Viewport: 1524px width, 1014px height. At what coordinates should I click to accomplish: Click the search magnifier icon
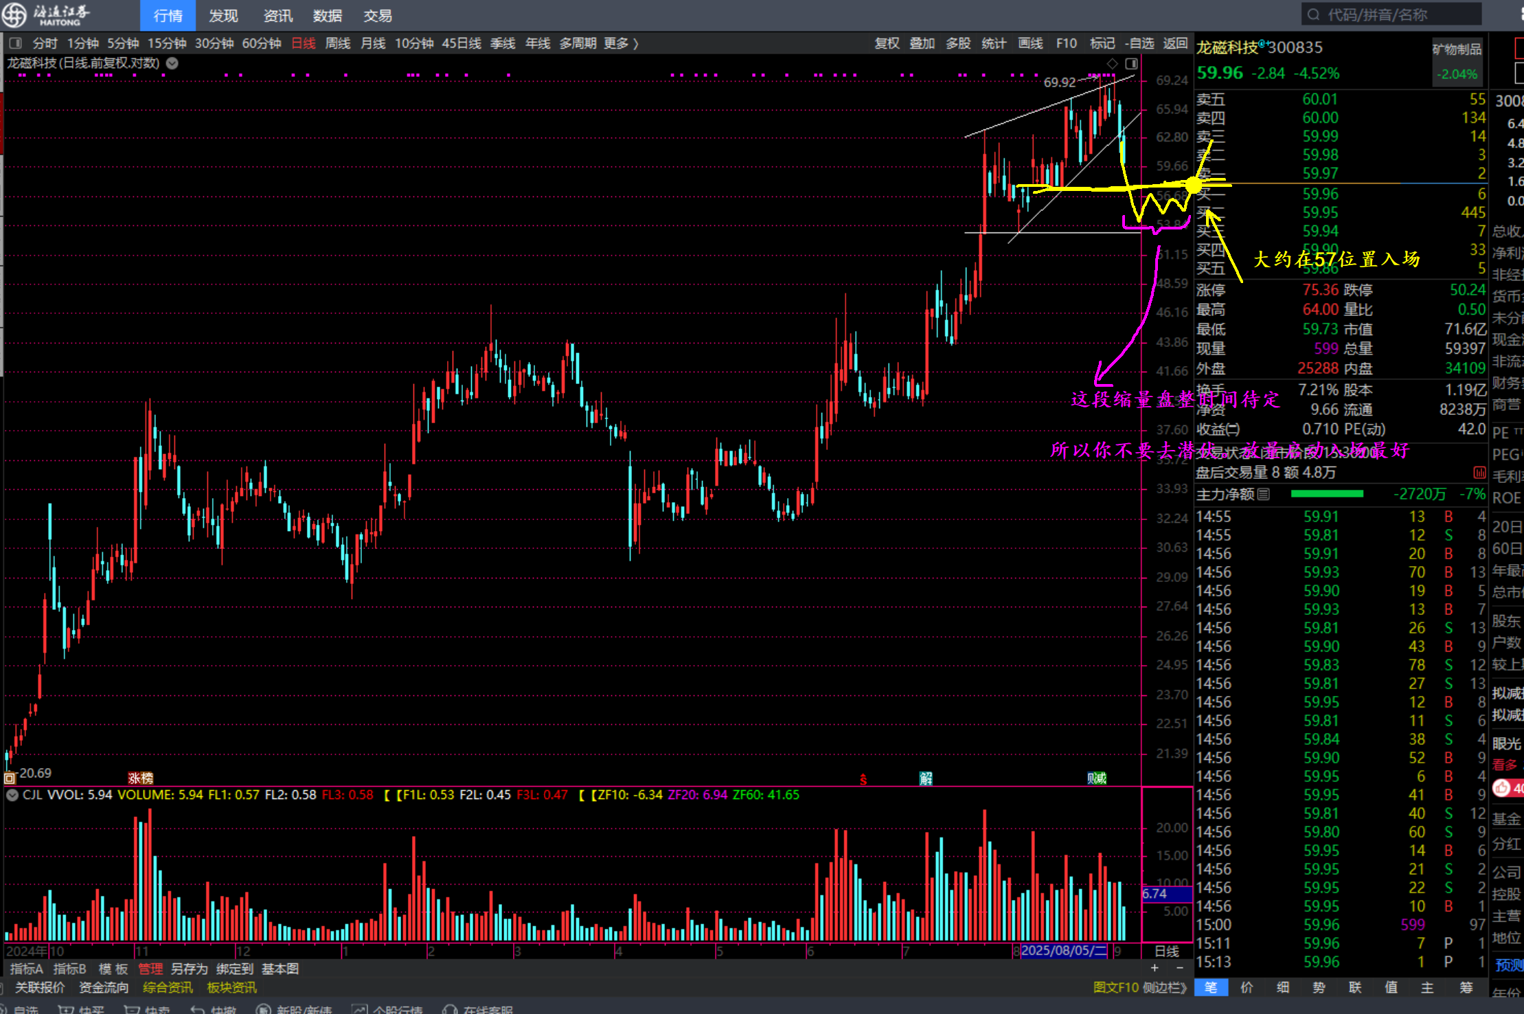pos(1313,14)
